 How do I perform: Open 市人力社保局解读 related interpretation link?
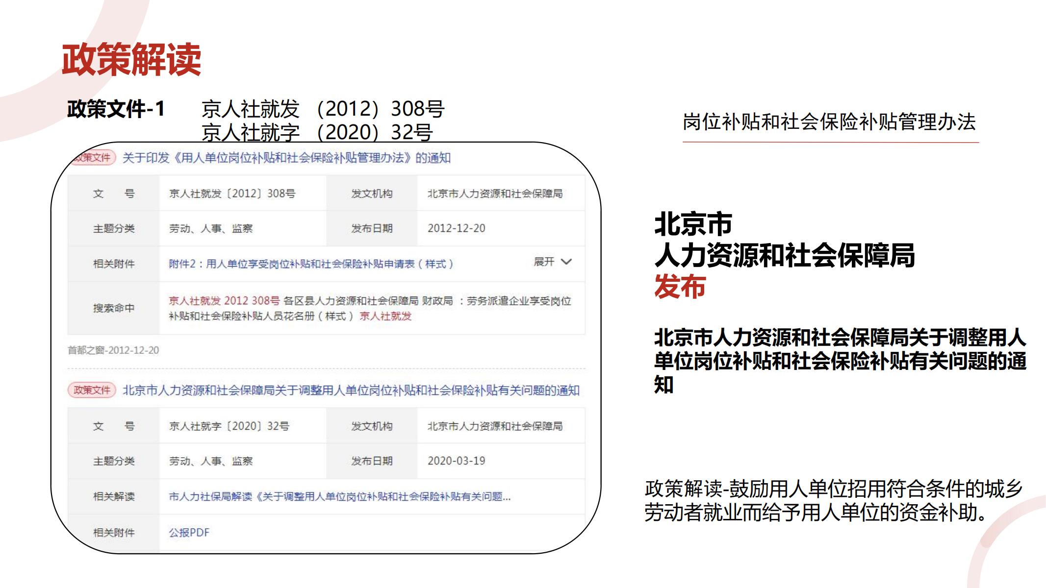[339, 497]
